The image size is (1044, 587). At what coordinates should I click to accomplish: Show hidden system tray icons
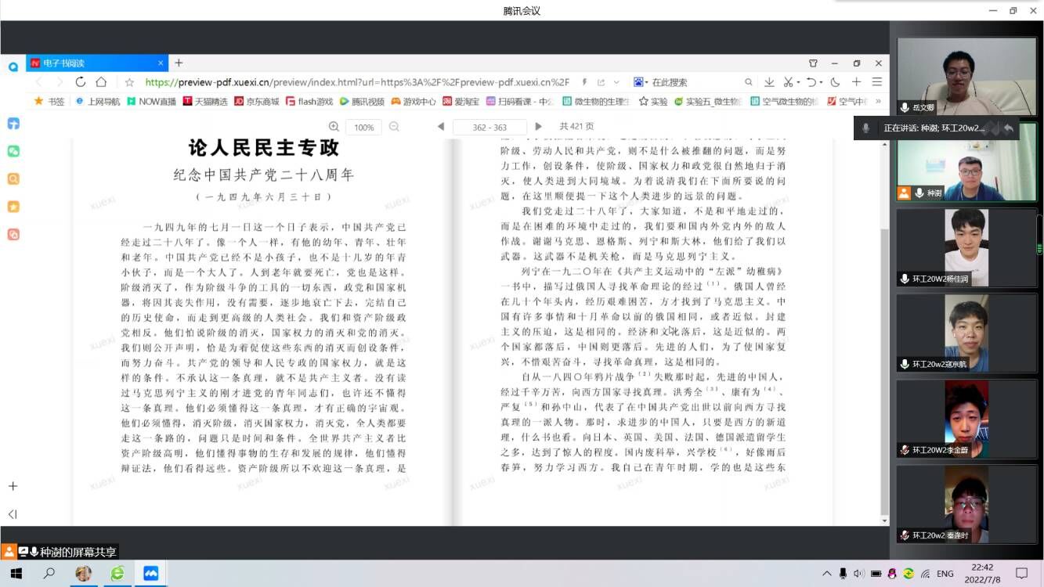826,574
